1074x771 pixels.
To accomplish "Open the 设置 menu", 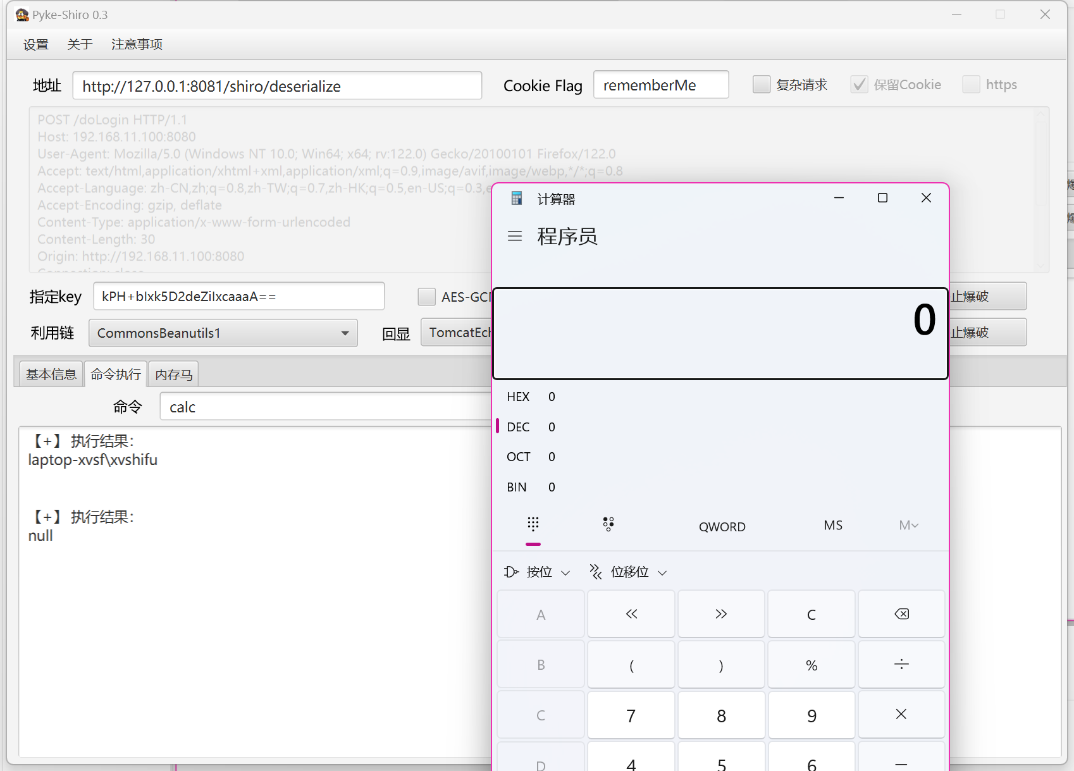I will (x=36, y=44).
